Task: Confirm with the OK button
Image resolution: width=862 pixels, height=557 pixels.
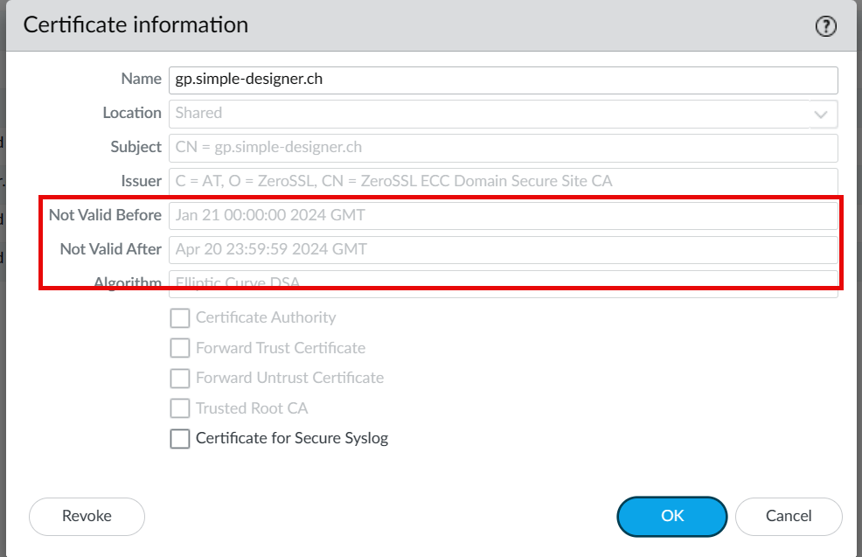Action: tap(671, 516)
